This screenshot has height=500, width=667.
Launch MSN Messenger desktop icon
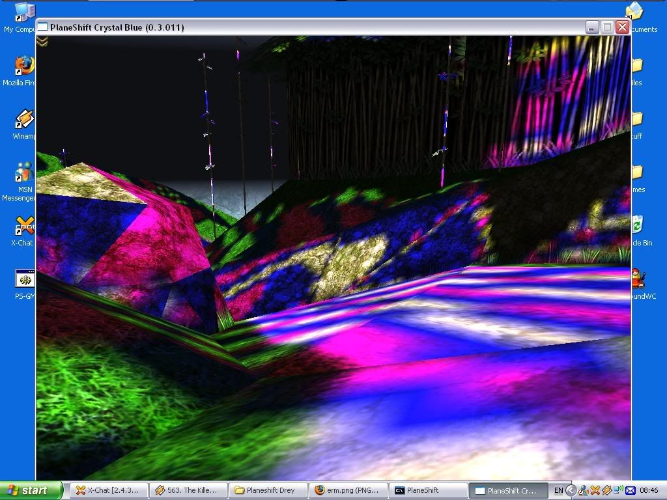click(x=24, y=174)
